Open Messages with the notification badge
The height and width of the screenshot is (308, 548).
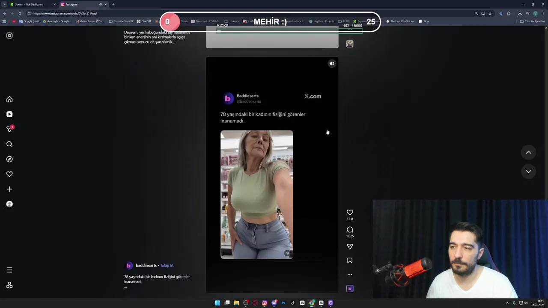(9, 129)
